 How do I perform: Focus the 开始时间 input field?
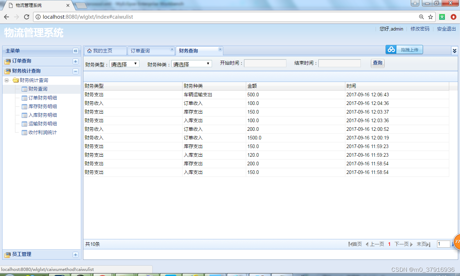tap(265, 63)
